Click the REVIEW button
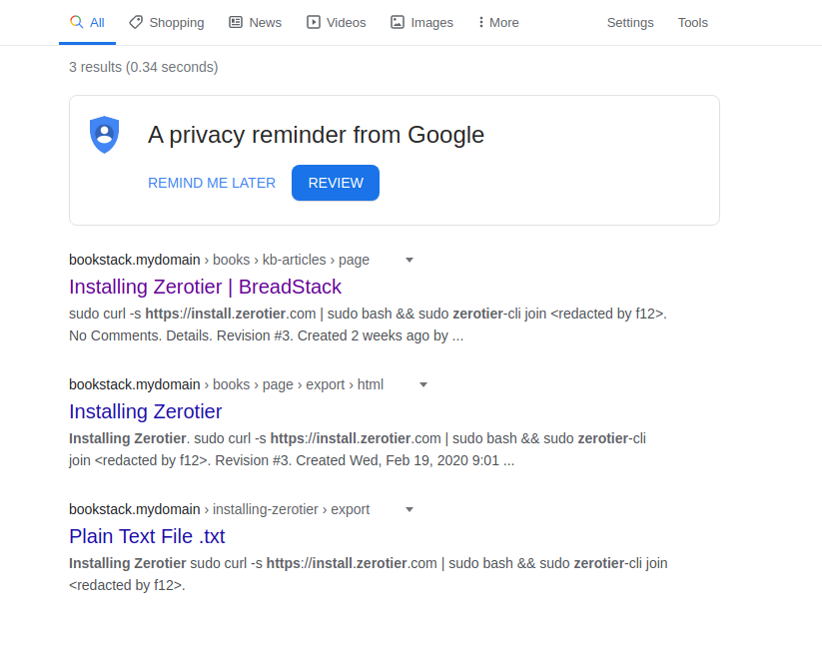This screenshot has width=822, height=646. click(x=335, y=183)
